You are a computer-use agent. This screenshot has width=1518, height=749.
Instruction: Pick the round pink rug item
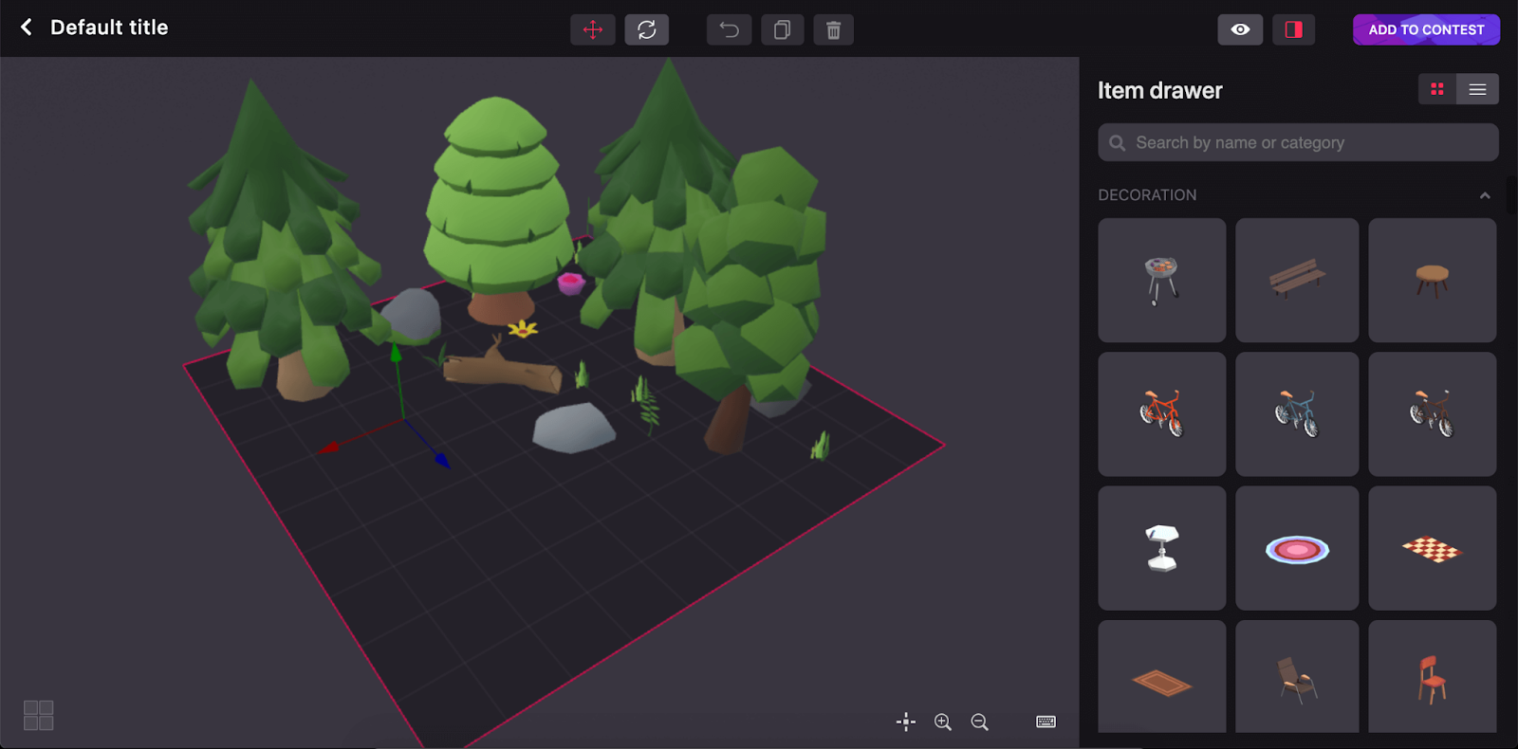point(1297,548)
